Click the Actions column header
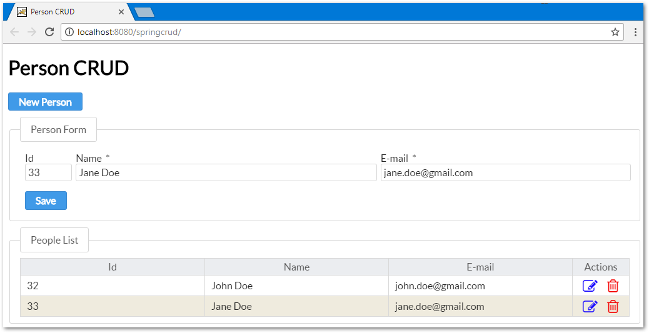 point(601,267)
